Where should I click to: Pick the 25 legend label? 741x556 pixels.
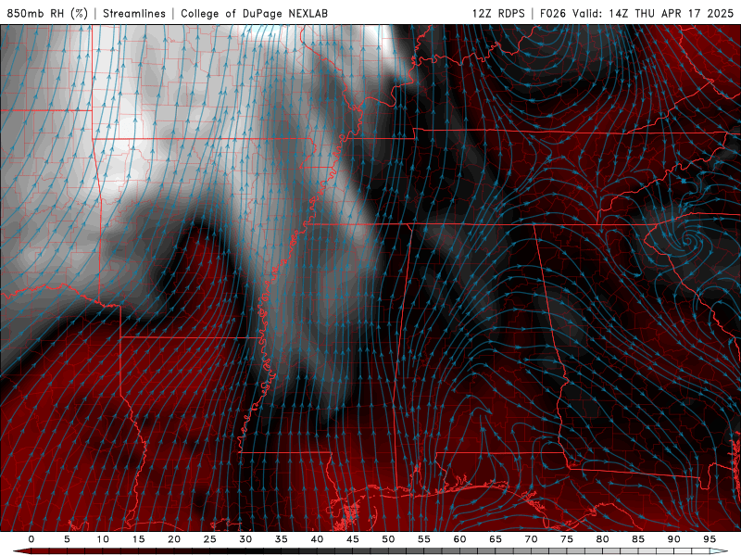point(210,539)
